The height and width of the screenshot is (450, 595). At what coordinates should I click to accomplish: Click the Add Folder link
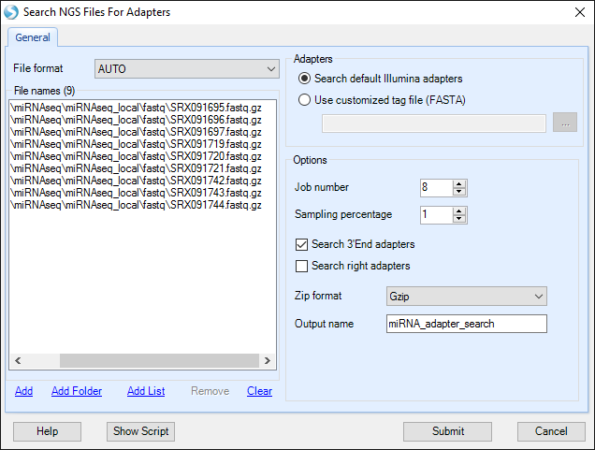[77, 391]
